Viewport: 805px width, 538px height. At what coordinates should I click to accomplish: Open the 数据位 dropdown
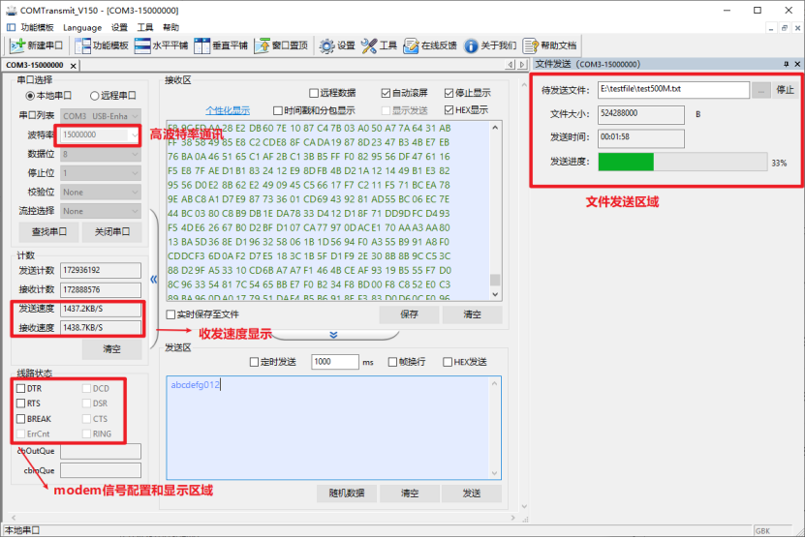pyautogui.click(x=101, y=155)
